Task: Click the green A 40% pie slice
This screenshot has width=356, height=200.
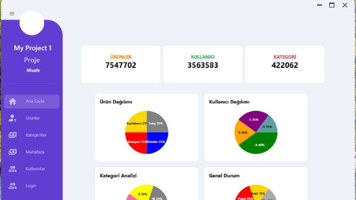Action: 260,144
